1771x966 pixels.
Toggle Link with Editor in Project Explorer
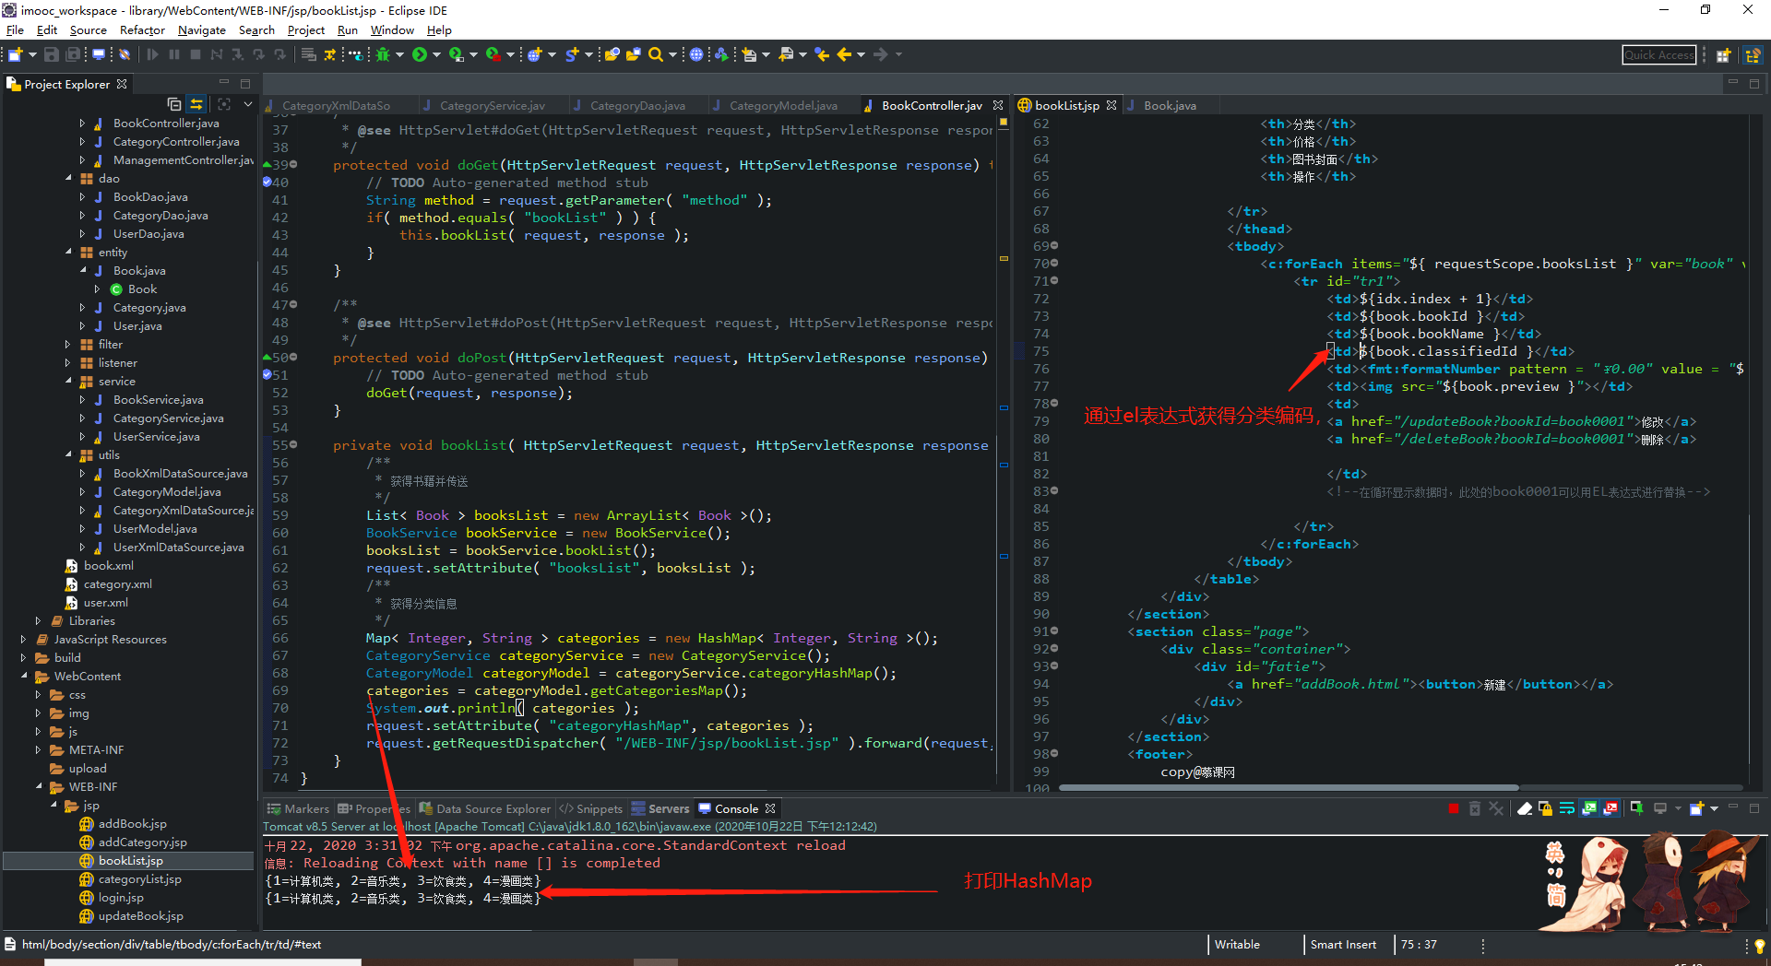196,104
